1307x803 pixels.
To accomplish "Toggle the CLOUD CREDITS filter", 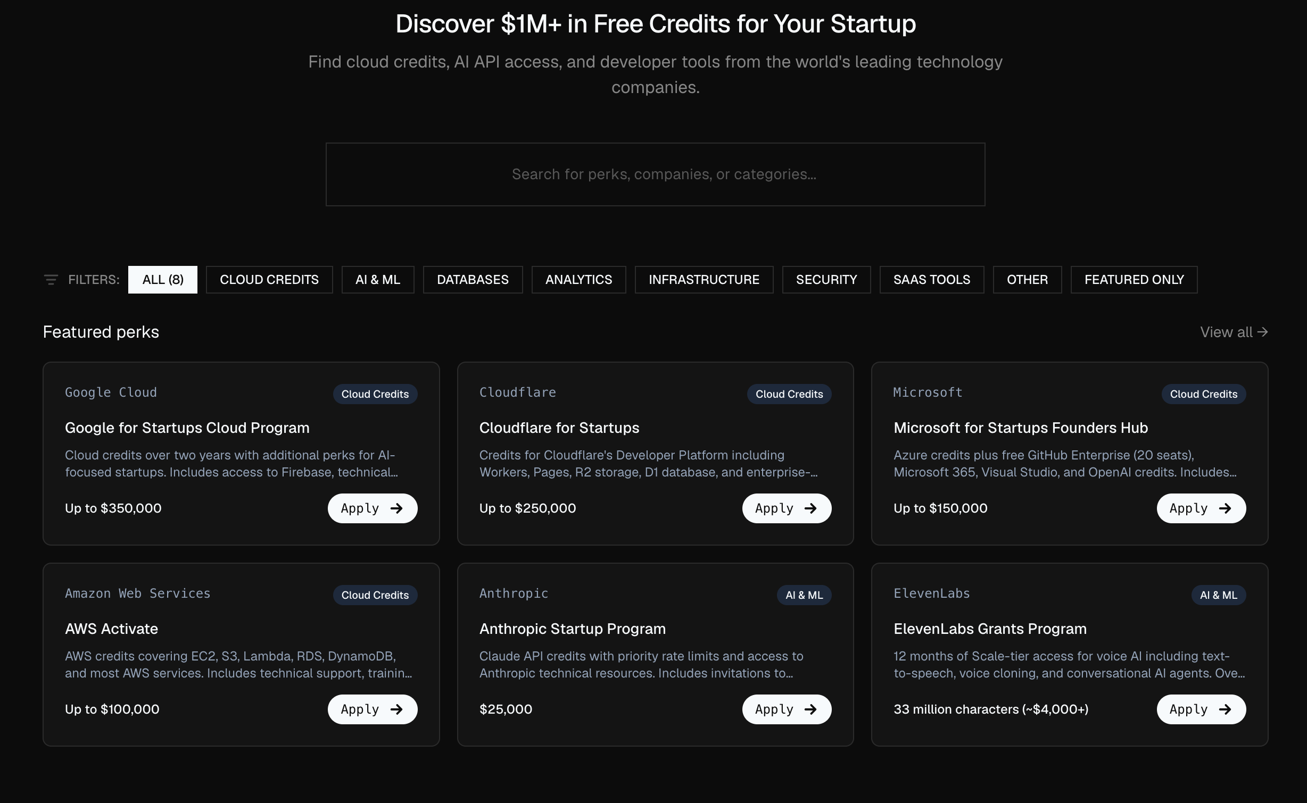I will (269, 279).
